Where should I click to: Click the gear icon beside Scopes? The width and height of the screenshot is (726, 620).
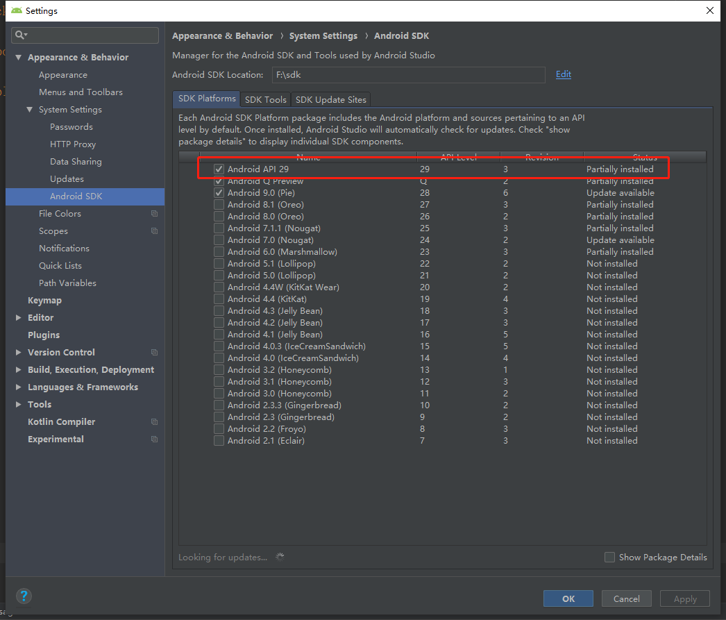pyautogui.click(x=154, y=231)
